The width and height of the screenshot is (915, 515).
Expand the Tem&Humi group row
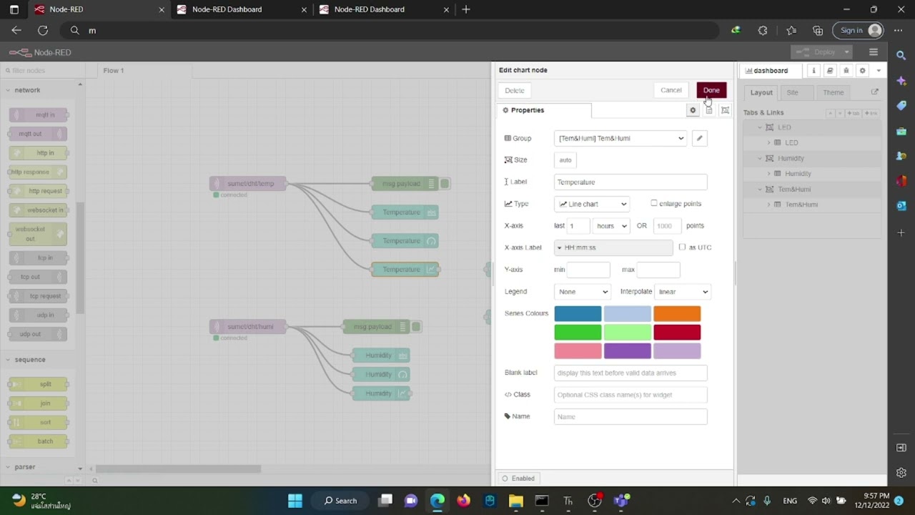769,205
